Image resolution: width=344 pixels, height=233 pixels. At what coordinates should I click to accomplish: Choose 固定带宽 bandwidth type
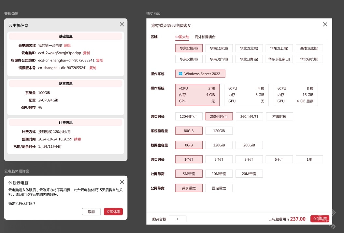219,188
